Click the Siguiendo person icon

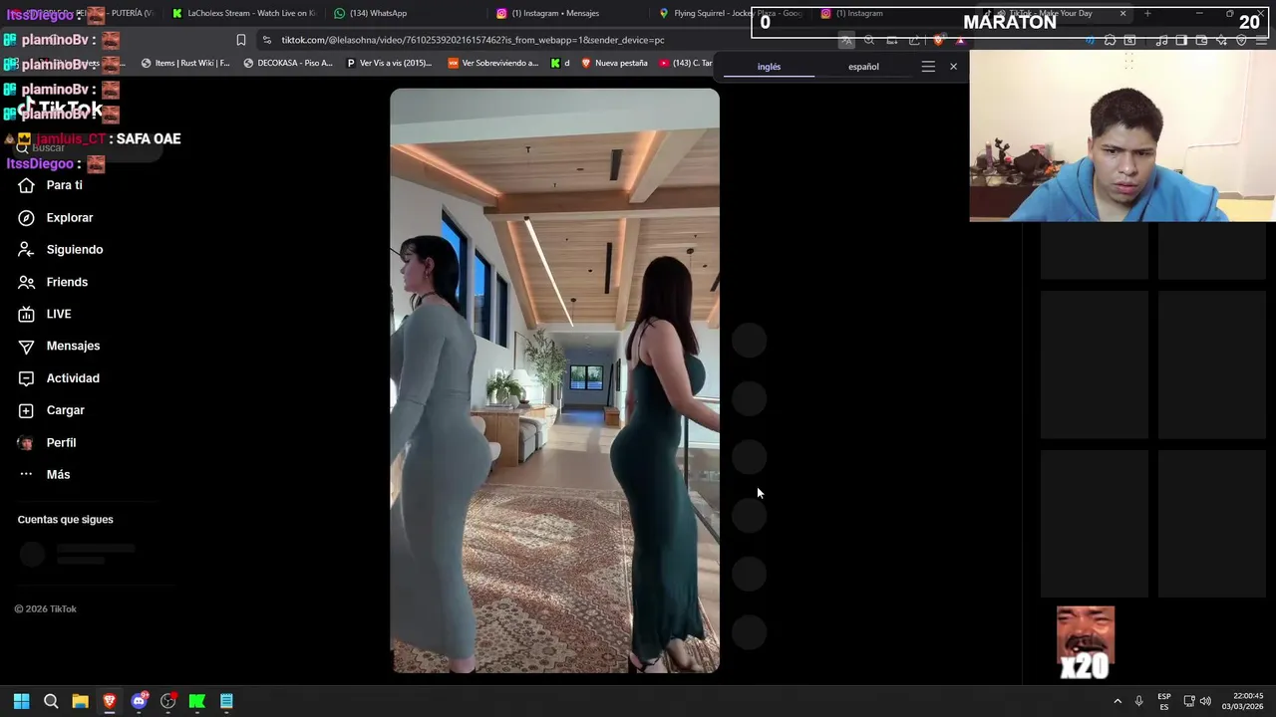26,249
